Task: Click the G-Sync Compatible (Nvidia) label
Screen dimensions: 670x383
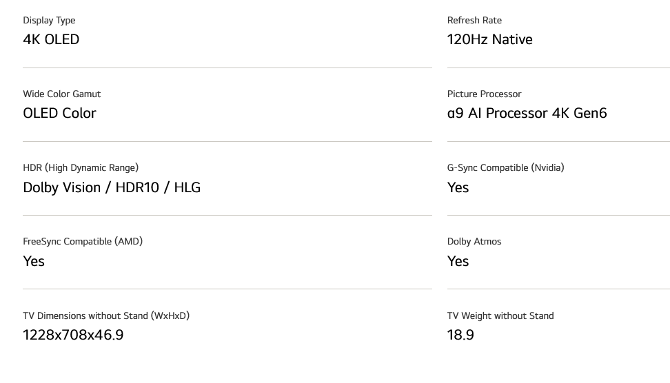Action: tap(505, 168)
